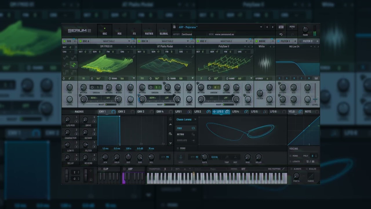Toggle the NOISE oscillator power
Screen dimensions: 371x209
[x=257, y=41]
